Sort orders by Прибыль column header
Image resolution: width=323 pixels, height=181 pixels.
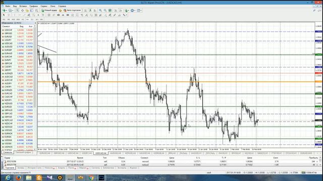point(313,158)
